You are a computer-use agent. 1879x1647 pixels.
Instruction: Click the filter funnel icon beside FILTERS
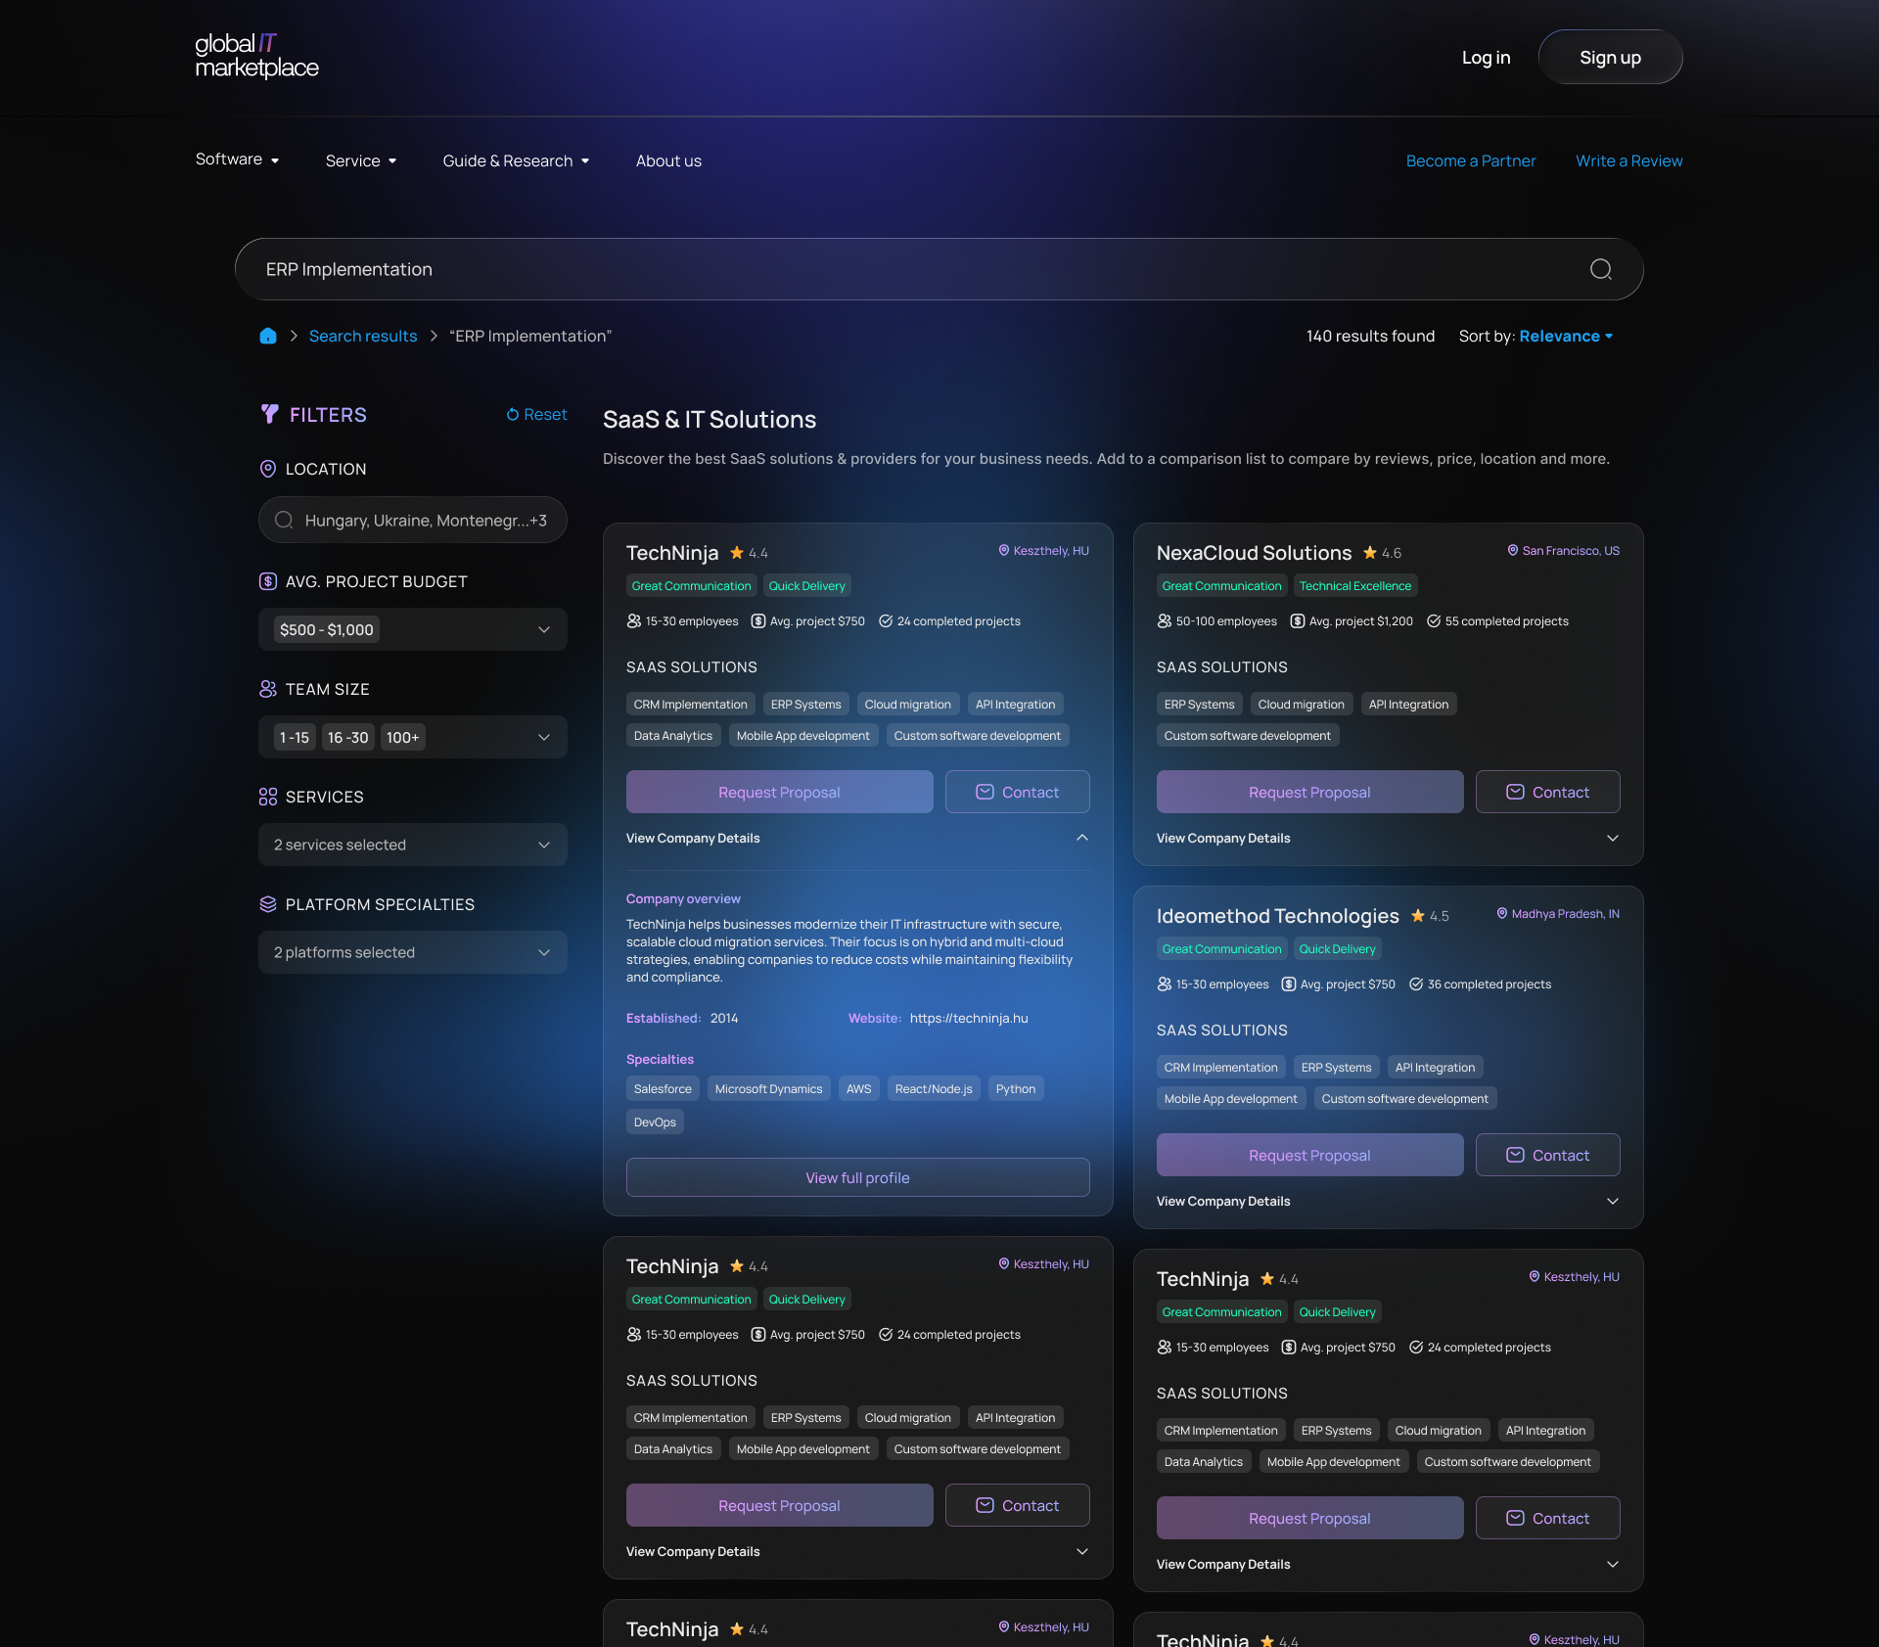[x=270, y=414]
